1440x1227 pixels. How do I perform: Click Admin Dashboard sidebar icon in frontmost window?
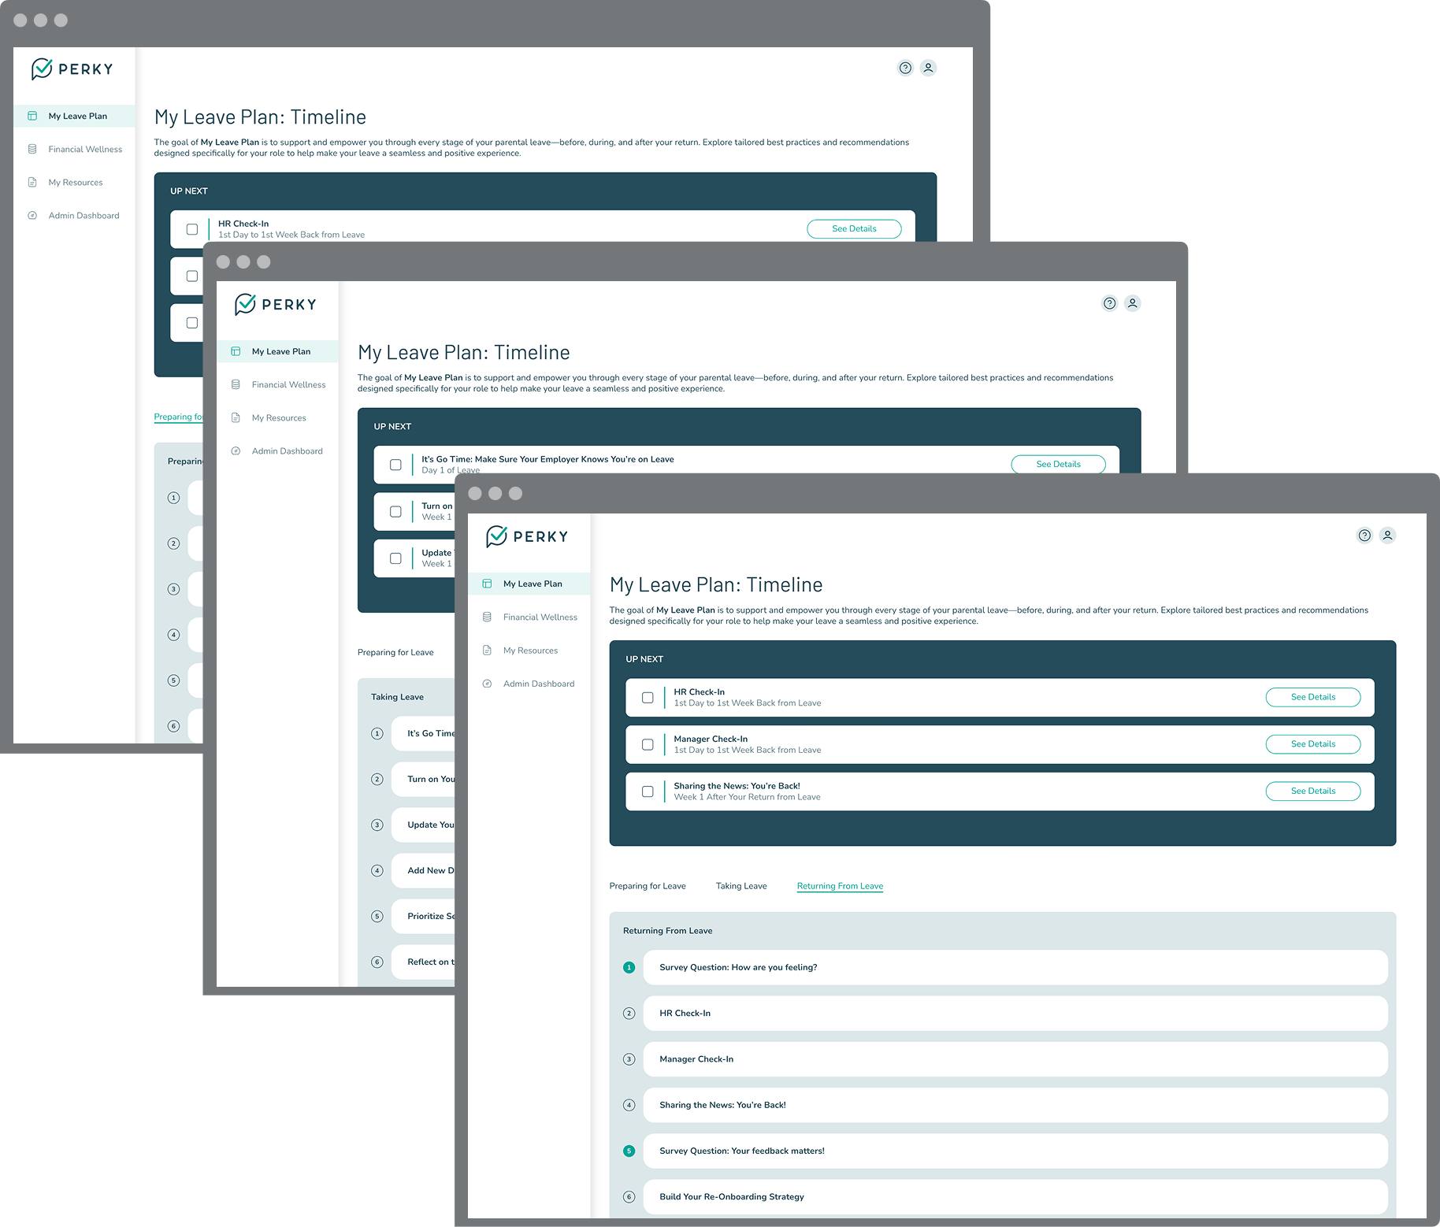pyautogui.click(x=487, y=684)
